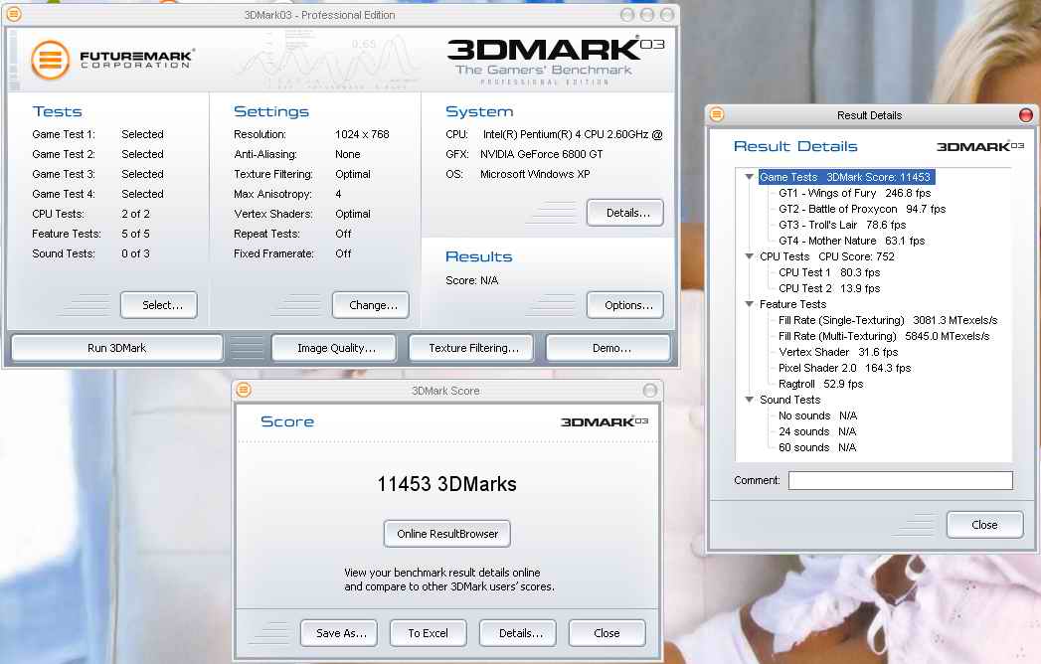The image size is (1041, 664).
Task: Select Ragtroll 52.9 fps row
Action: [820, 385]
